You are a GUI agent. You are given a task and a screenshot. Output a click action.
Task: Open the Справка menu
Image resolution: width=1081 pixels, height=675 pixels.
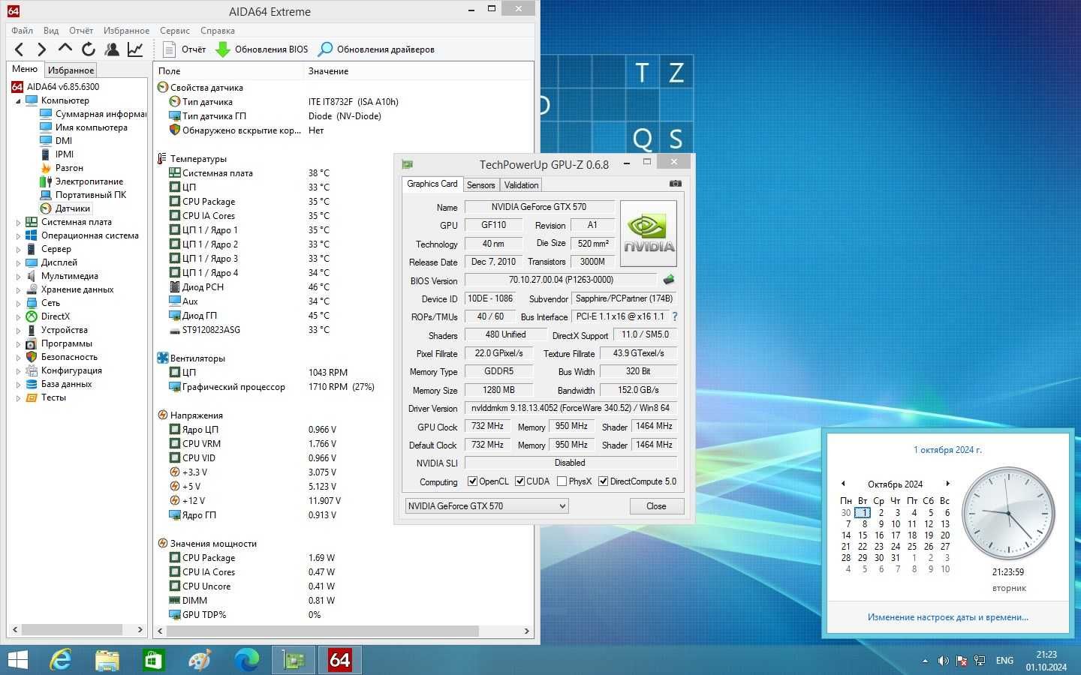pyautogui.click(x=218, y=31)
